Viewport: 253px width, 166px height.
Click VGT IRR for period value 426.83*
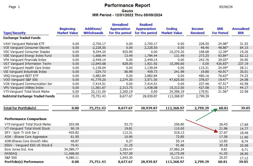[222, 64]
